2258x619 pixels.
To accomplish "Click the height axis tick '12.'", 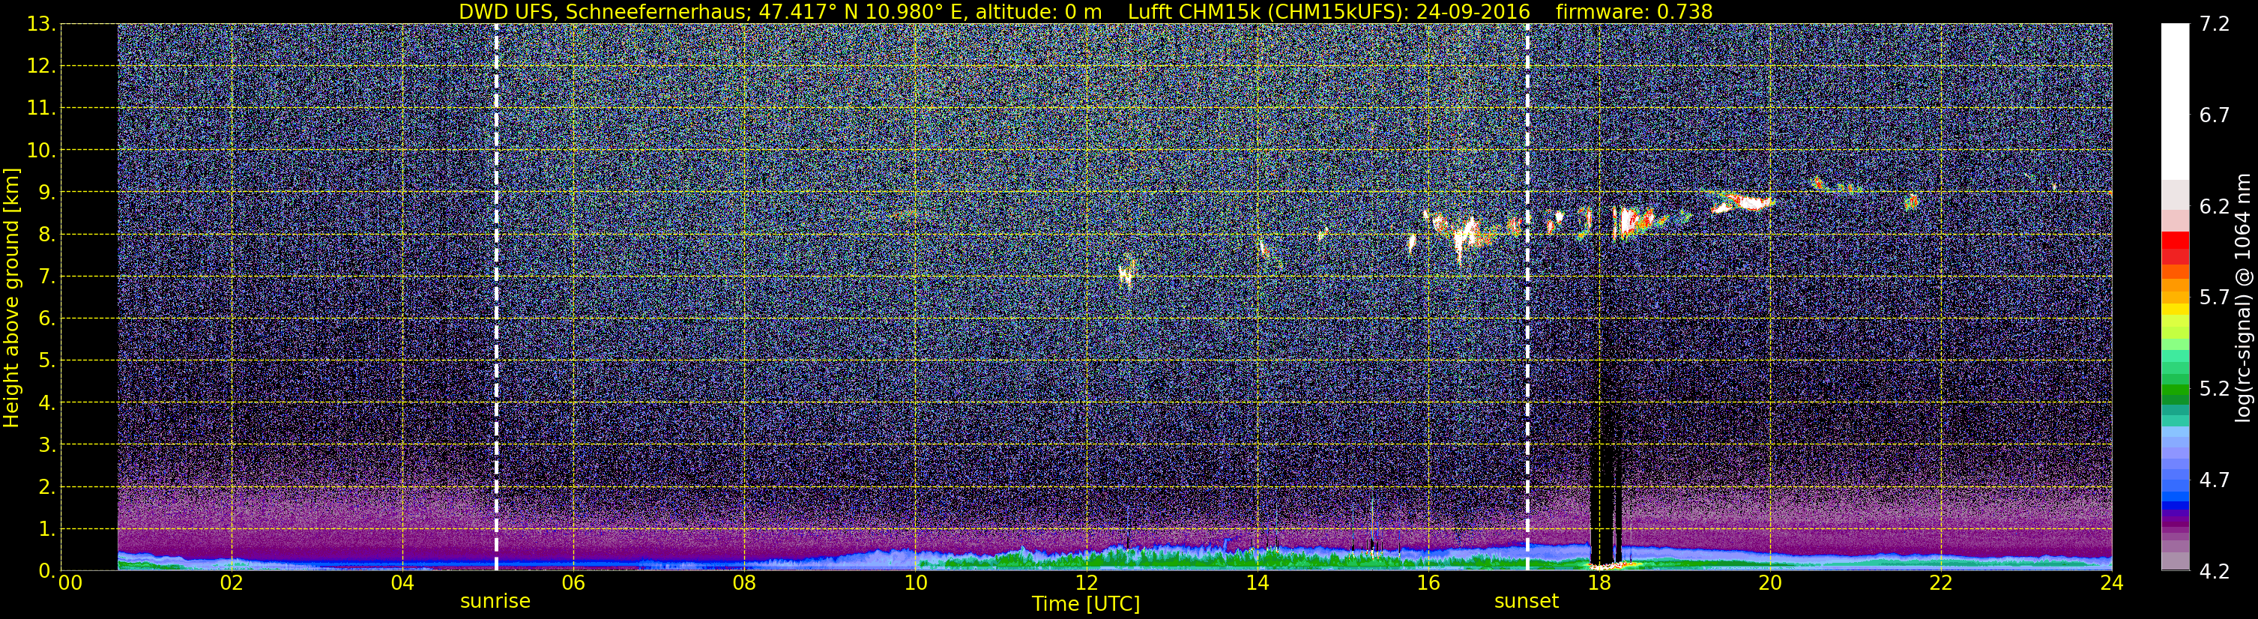I will pos(40,67).
